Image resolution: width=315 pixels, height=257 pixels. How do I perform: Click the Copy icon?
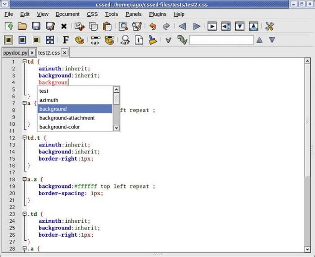pos(94,26)
